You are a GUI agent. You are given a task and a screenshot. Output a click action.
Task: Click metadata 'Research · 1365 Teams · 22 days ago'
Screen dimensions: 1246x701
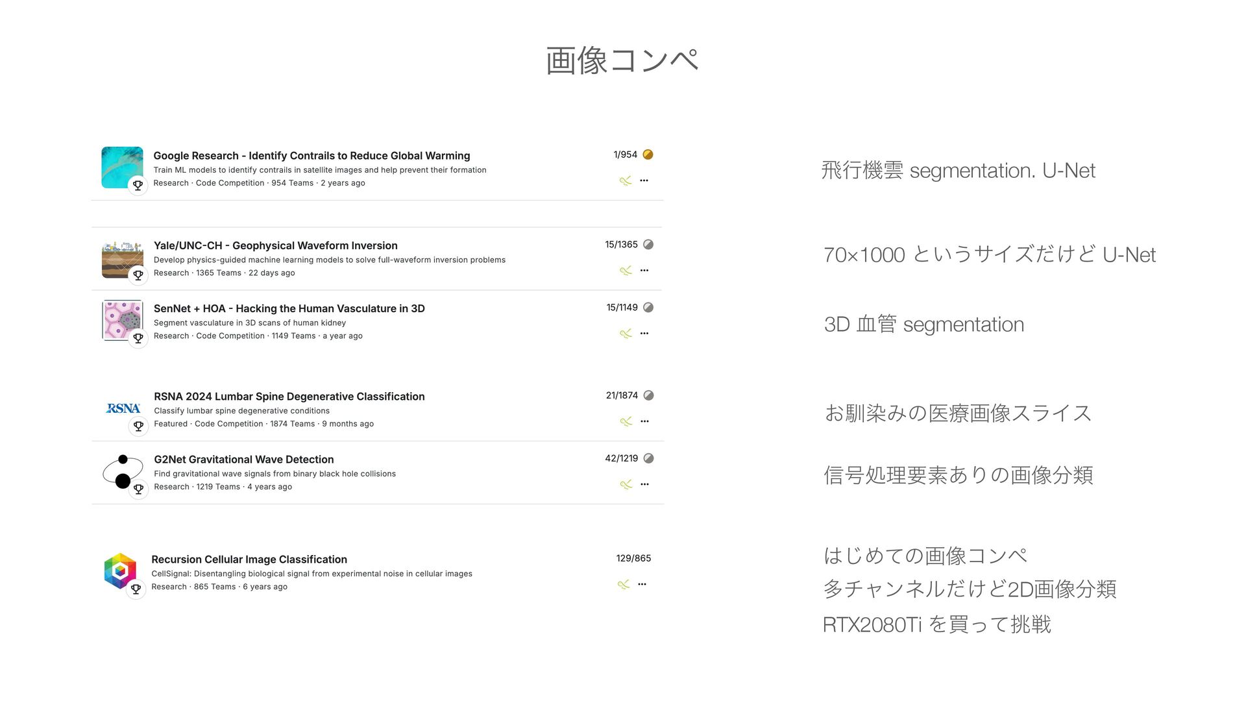pos(225,273)
